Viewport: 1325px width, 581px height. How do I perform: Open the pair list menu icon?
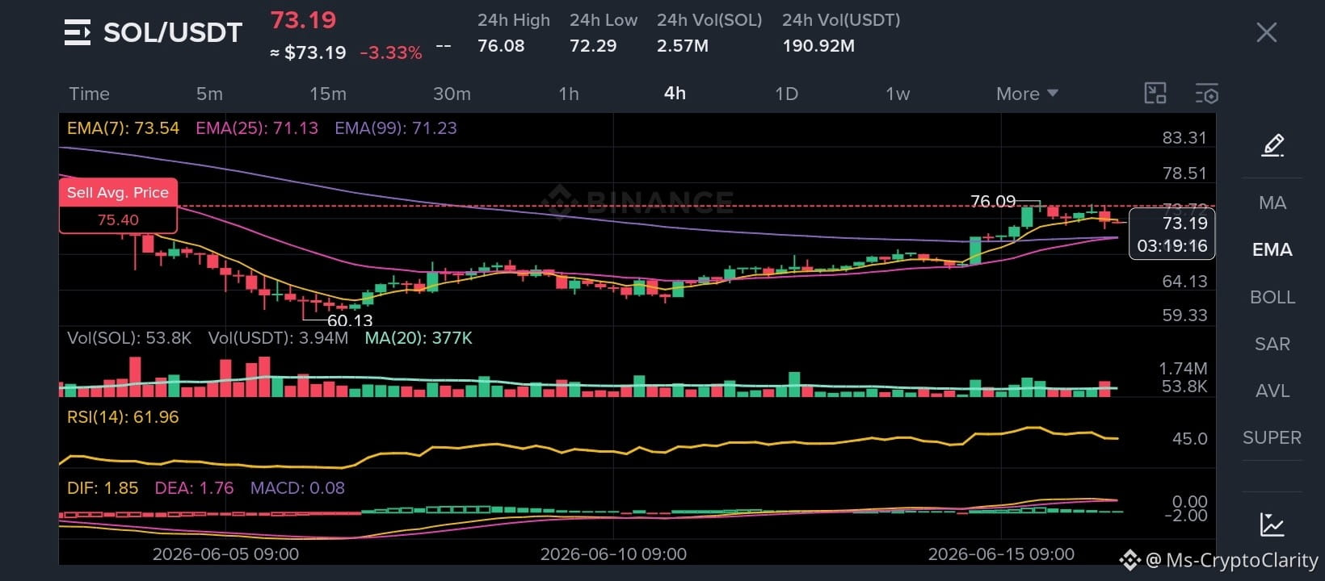tap(77, 32)
